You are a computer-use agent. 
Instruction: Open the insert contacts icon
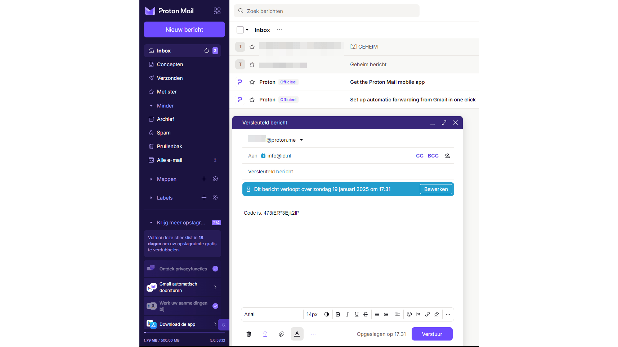[447, 156]
